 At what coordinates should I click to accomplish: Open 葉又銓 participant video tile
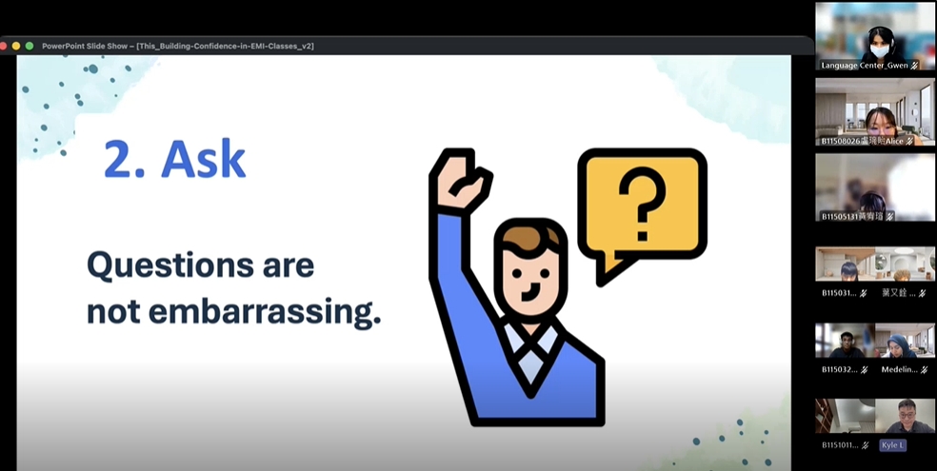905,264
